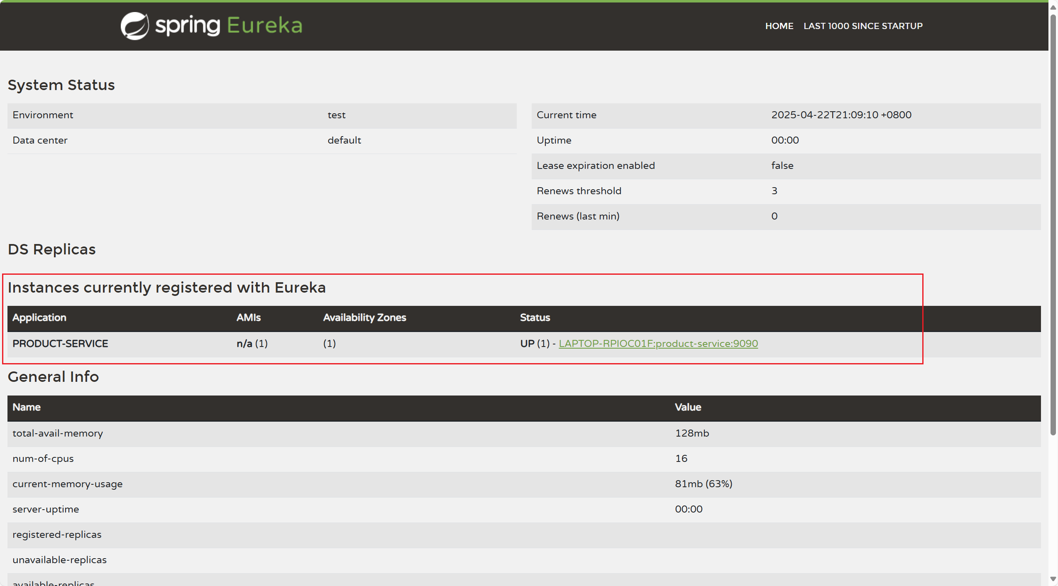The image size is (1058, 586).
Task: Open LAST 1000 SINCE STARTUP page
Action: pyautogui.click(x=863, y=26)
